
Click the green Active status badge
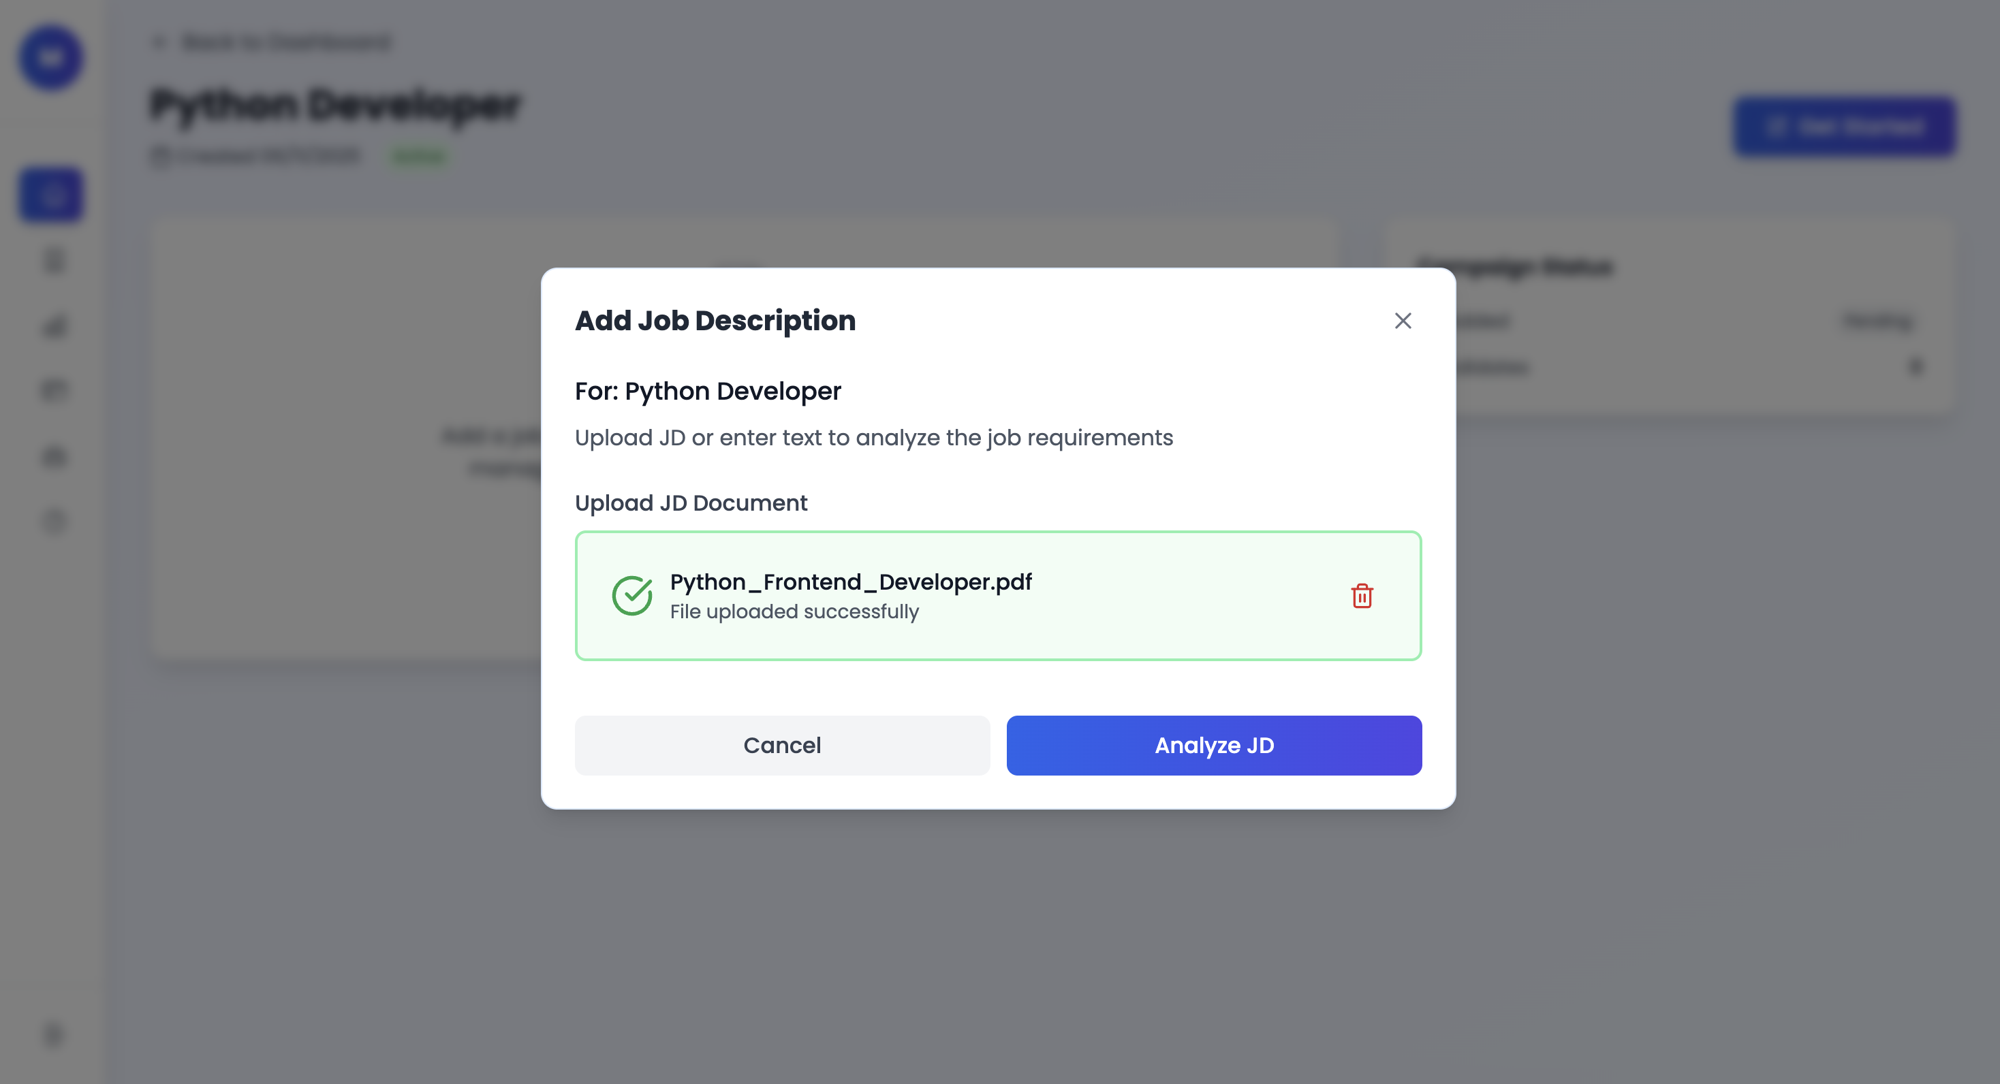coord(418,155)
